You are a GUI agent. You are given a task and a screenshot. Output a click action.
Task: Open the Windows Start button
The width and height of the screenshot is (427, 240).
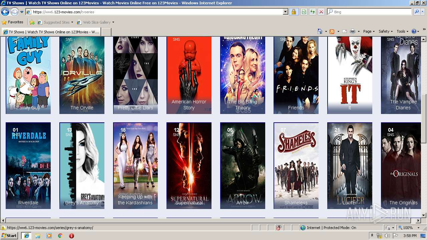[x=9, y=236]
